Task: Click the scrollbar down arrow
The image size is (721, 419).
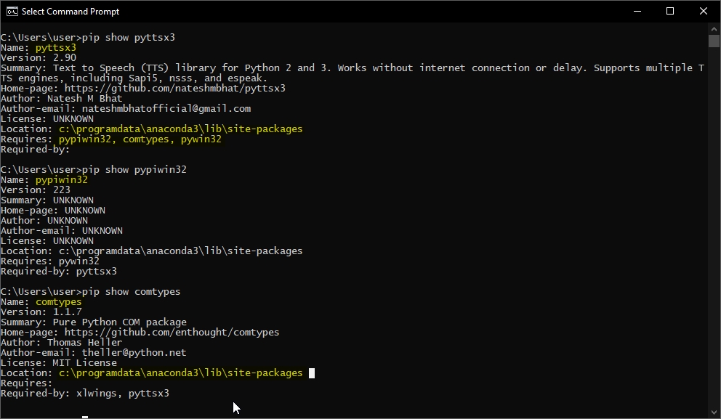Action: pos(714,413)
